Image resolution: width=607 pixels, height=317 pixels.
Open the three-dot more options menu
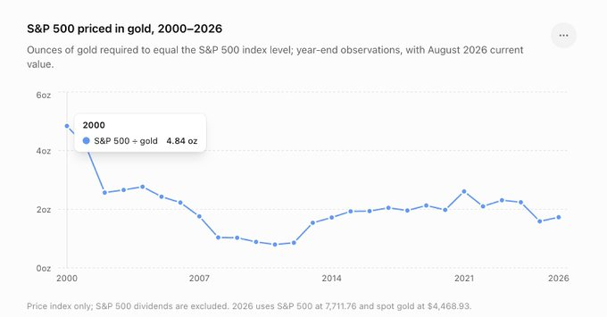tap(563, 36)
